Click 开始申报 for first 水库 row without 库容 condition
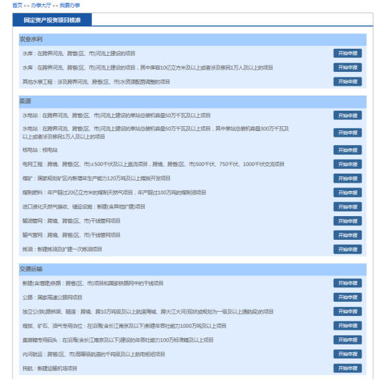The width and height of the screenshot is (386, 380). 348,53
